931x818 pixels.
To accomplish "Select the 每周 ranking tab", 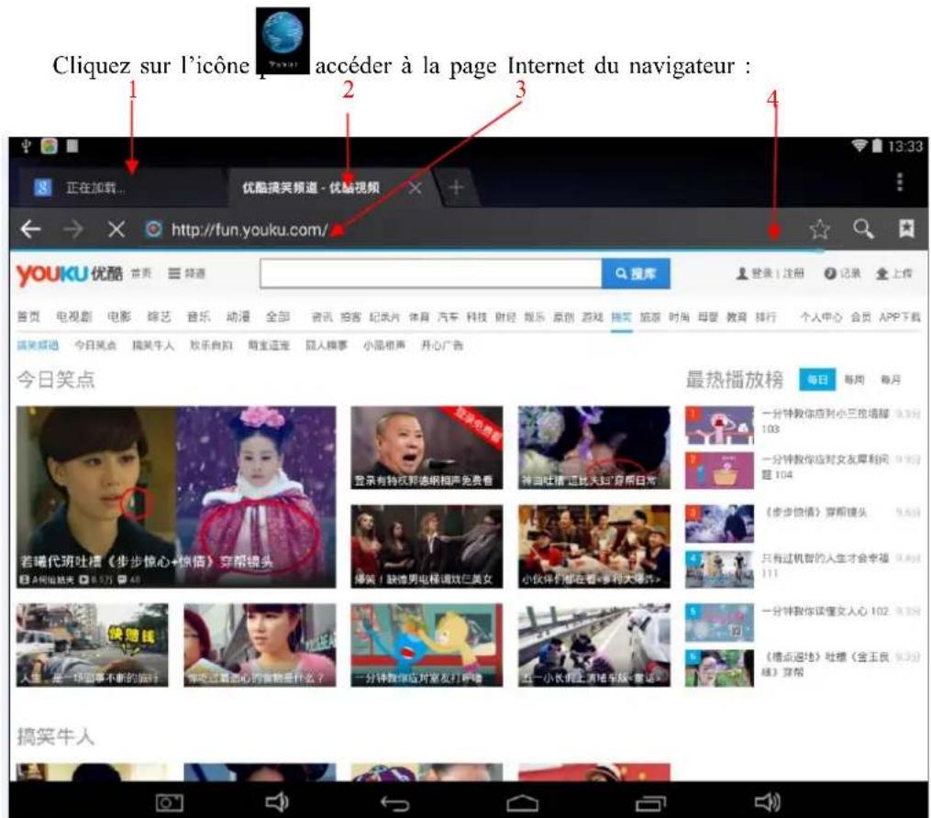I will coord(854,380).
